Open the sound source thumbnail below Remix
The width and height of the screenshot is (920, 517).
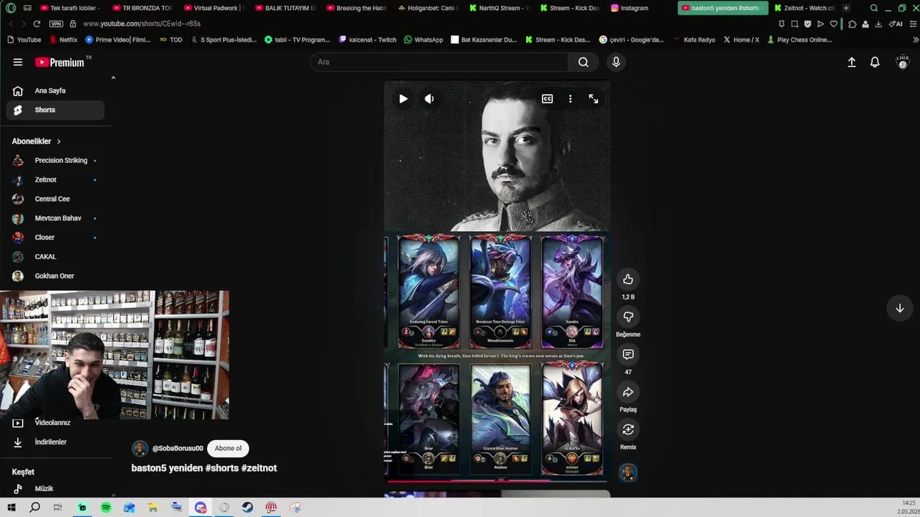628,472
